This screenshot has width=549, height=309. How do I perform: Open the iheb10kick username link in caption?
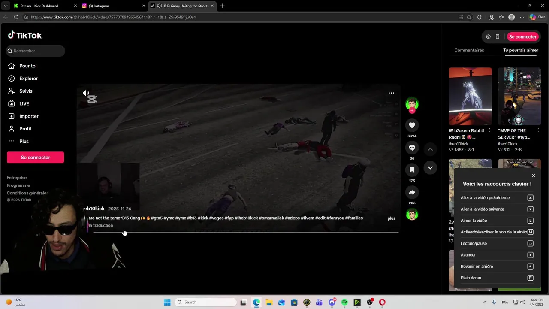pyautogui.click(x=94, y=209)
